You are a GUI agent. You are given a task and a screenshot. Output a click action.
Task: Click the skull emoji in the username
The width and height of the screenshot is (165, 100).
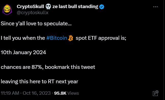coord(48,7)
